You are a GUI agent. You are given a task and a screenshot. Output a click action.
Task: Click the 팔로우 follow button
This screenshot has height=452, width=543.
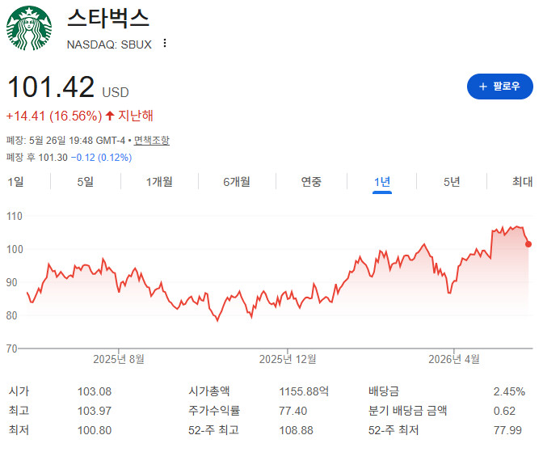click(499, 87)
